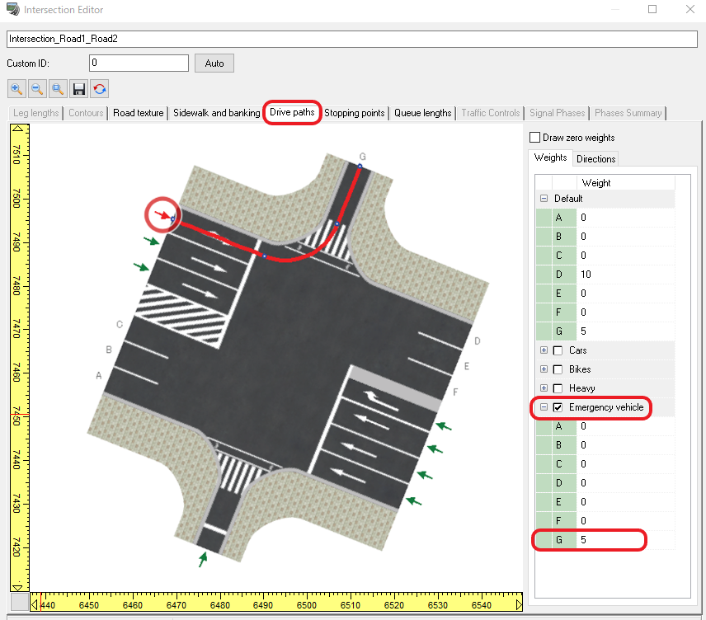Select the Drive paths tab

click(292, 112)
